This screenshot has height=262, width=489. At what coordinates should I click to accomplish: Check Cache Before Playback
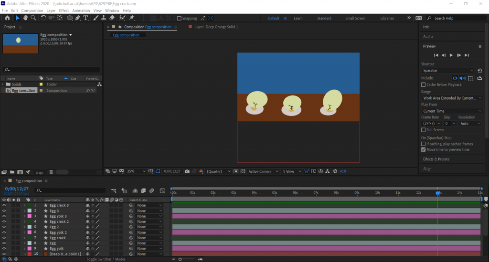424,84
